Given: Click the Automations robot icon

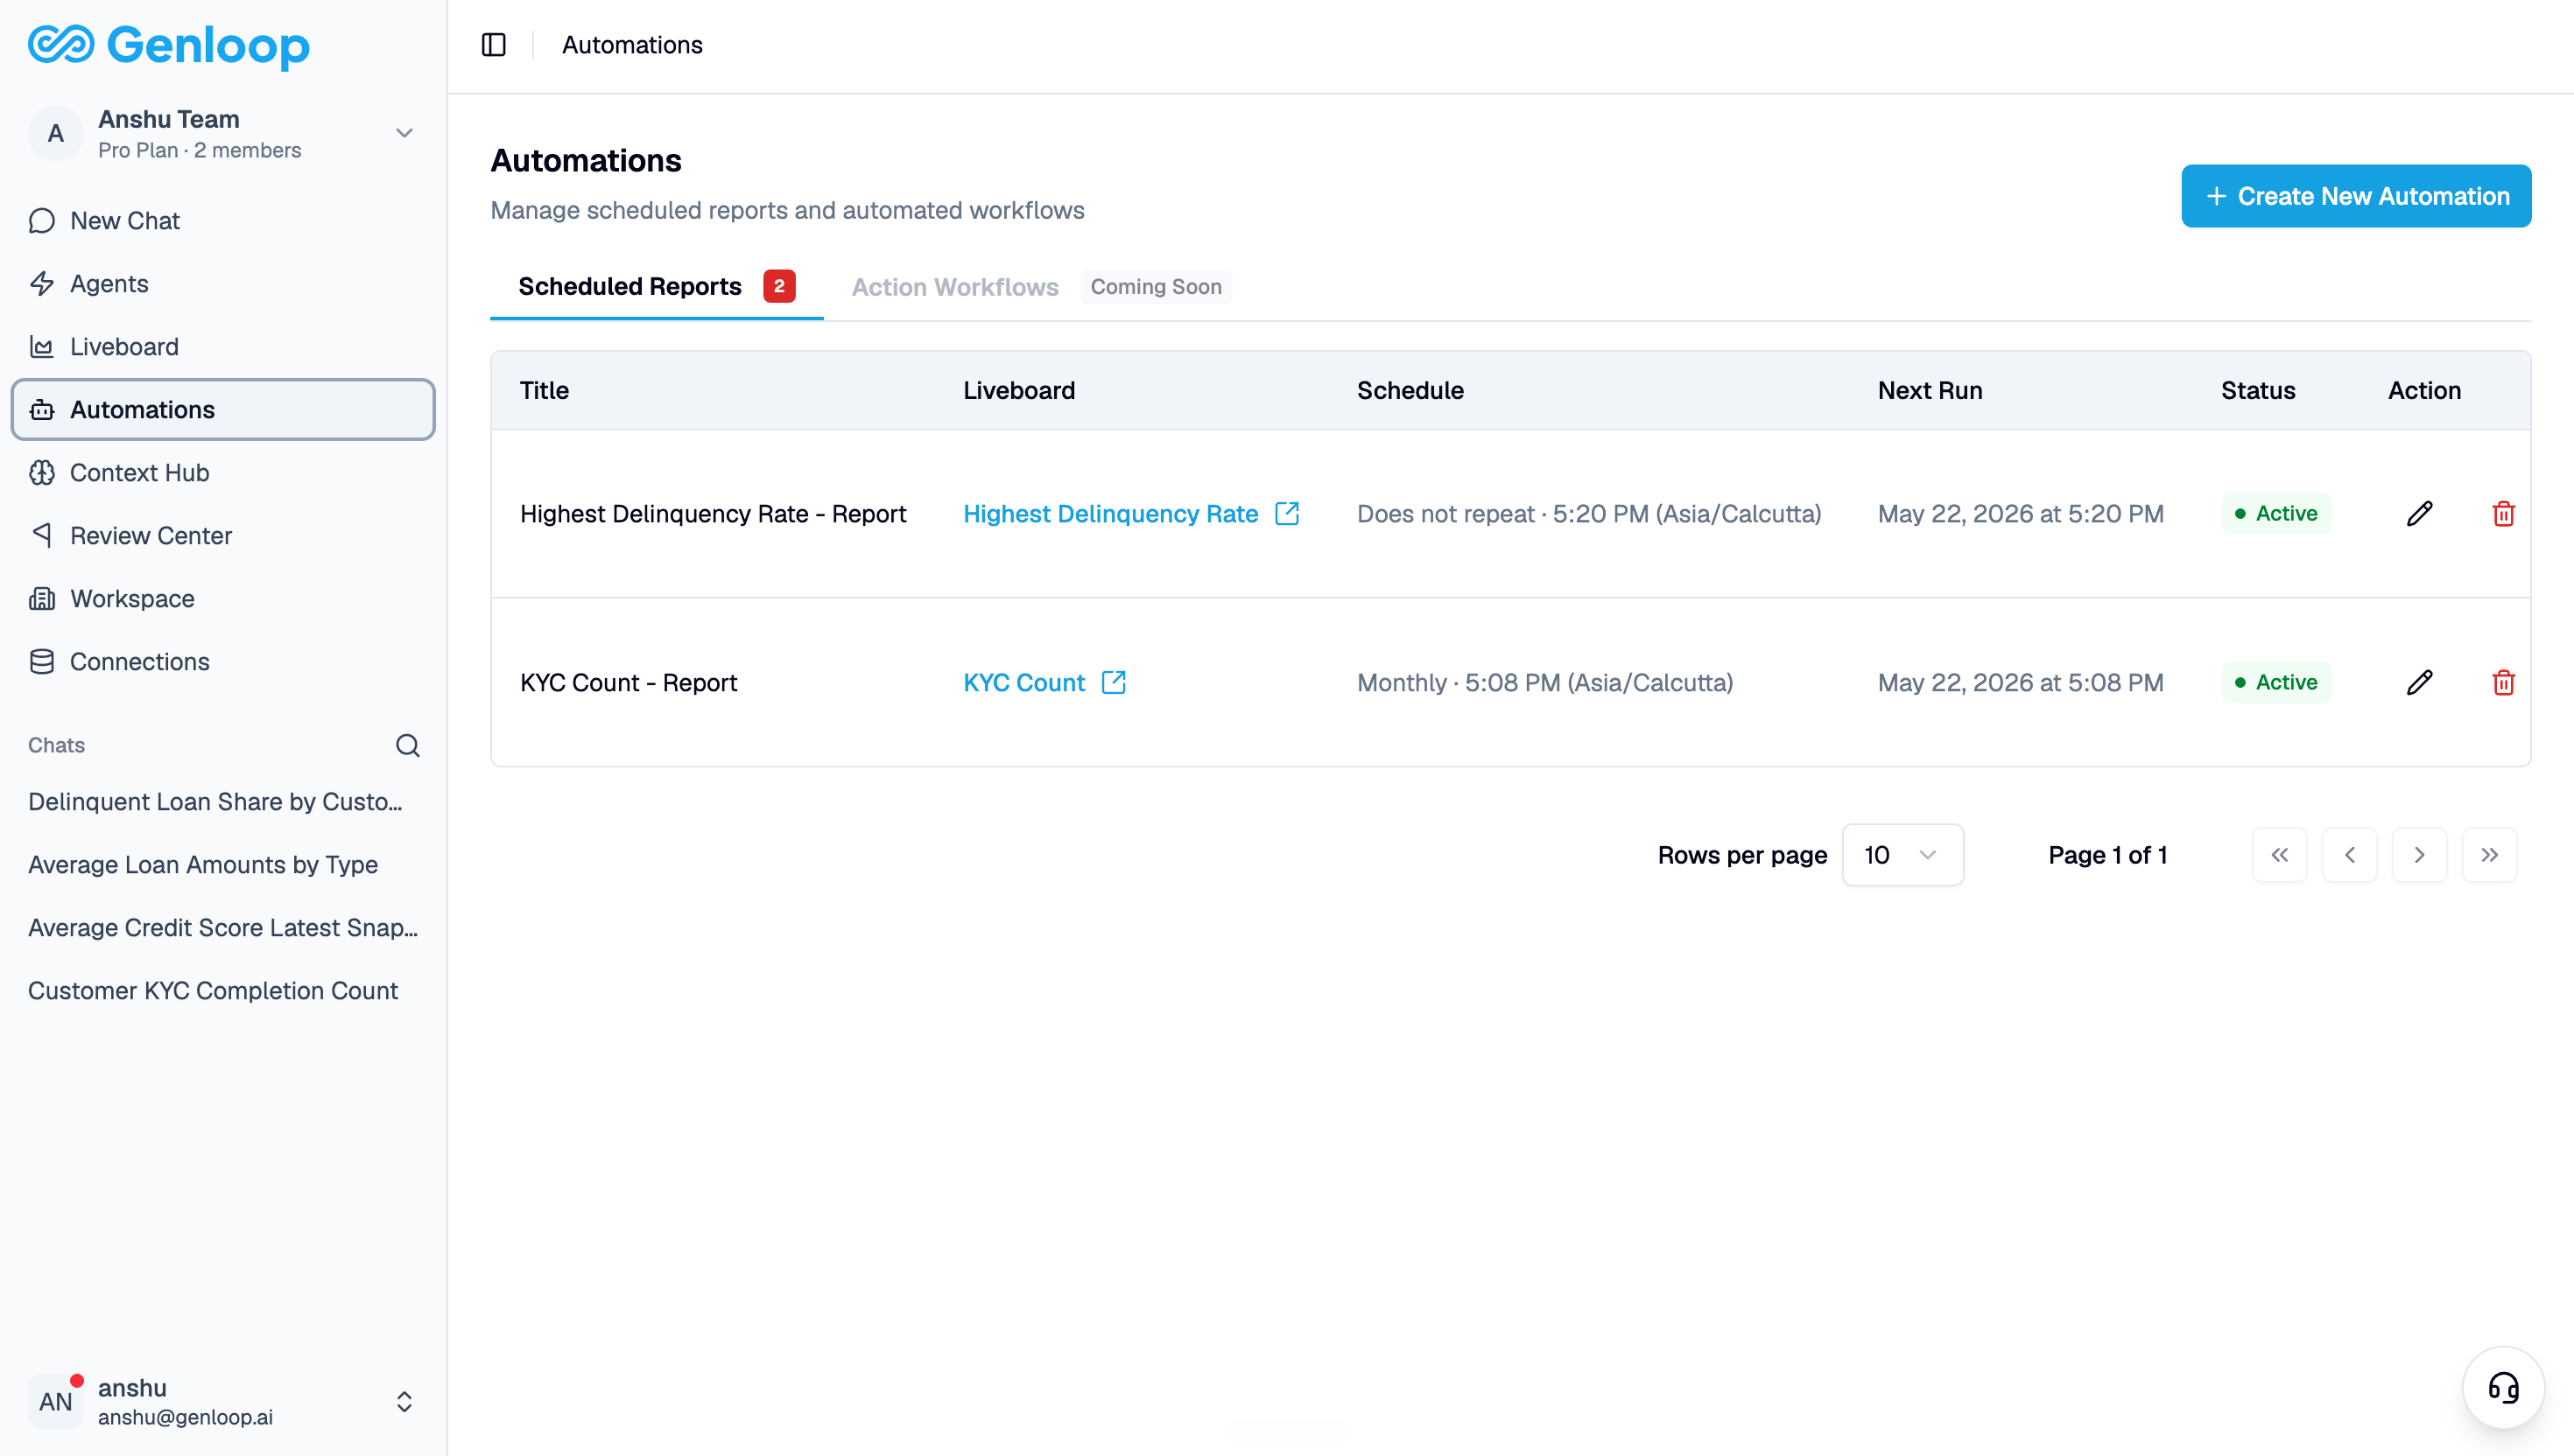Looking at the screenshot, I should pos(42,410).
